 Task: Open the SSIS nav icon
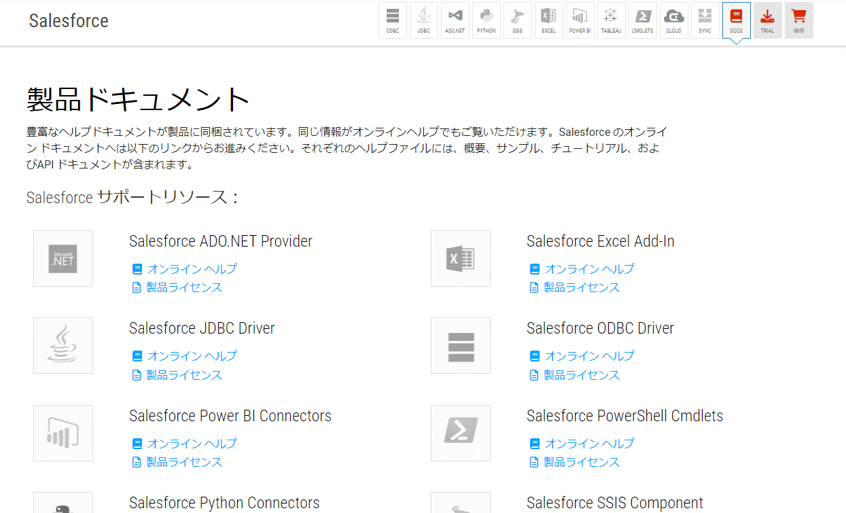(518, 20)
